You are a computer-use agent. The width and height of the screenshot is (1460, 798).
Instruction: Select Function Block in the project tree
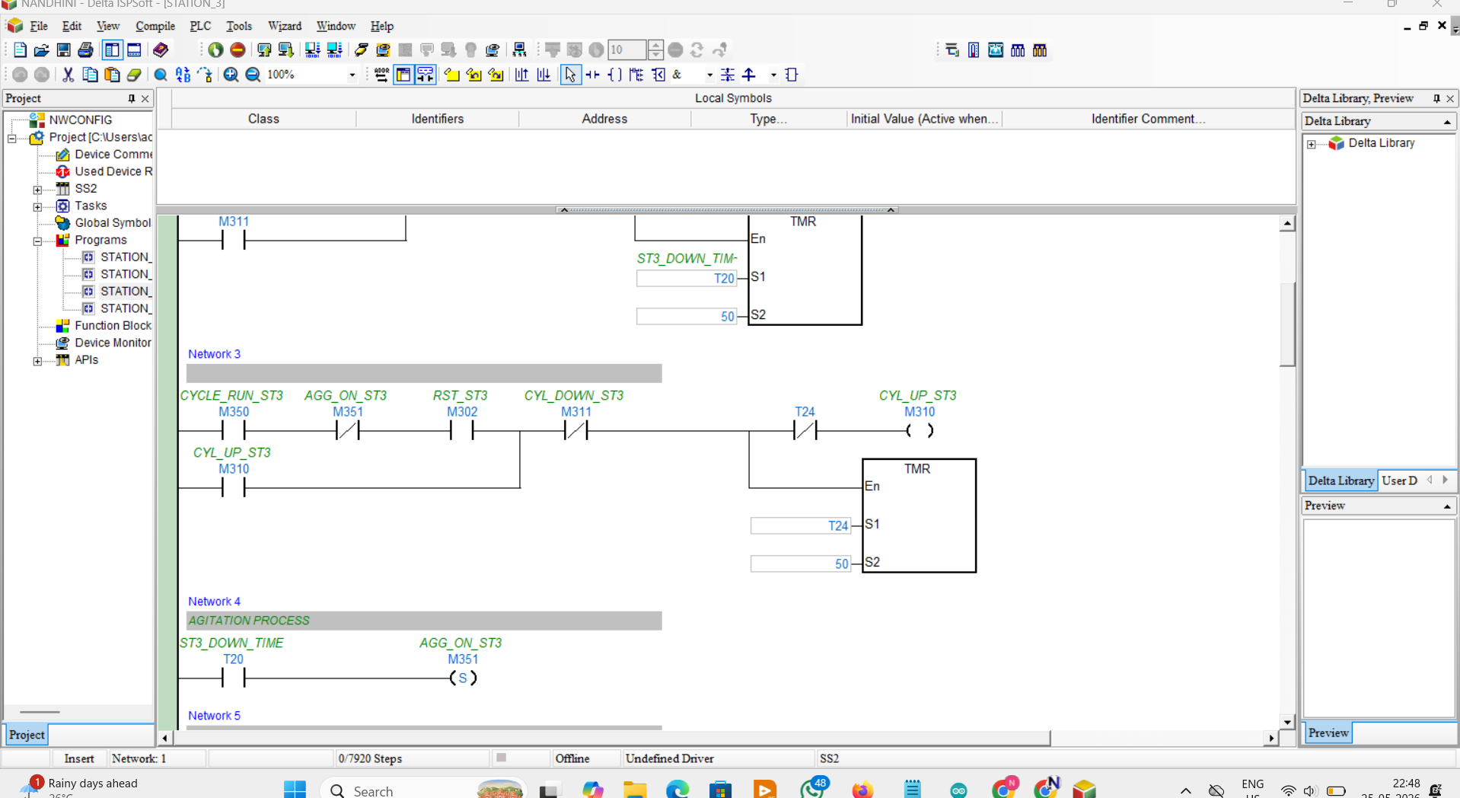click(x=113, y=326)
